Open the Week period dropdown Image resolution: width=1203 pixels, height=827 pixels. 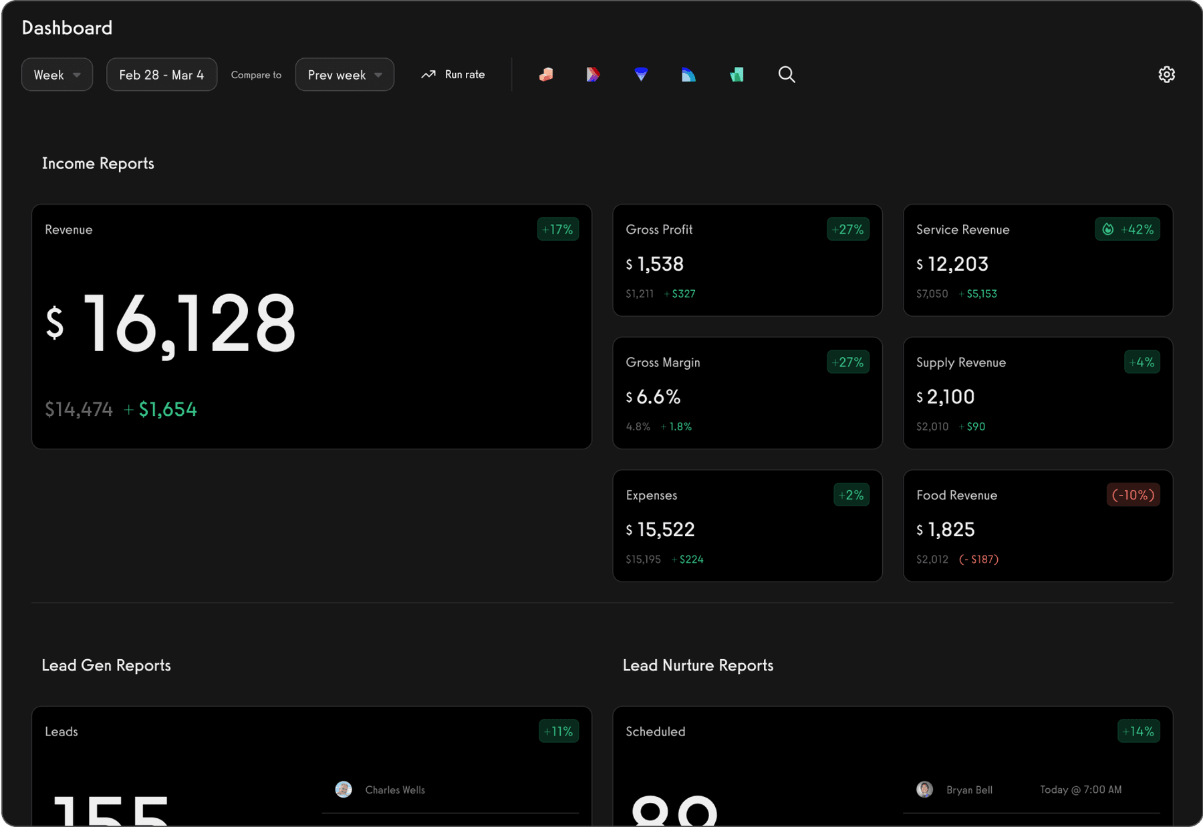tap(57, 74)
